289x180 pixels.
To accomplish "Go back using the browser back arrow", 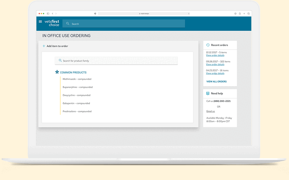I will (x=52, y=13).
